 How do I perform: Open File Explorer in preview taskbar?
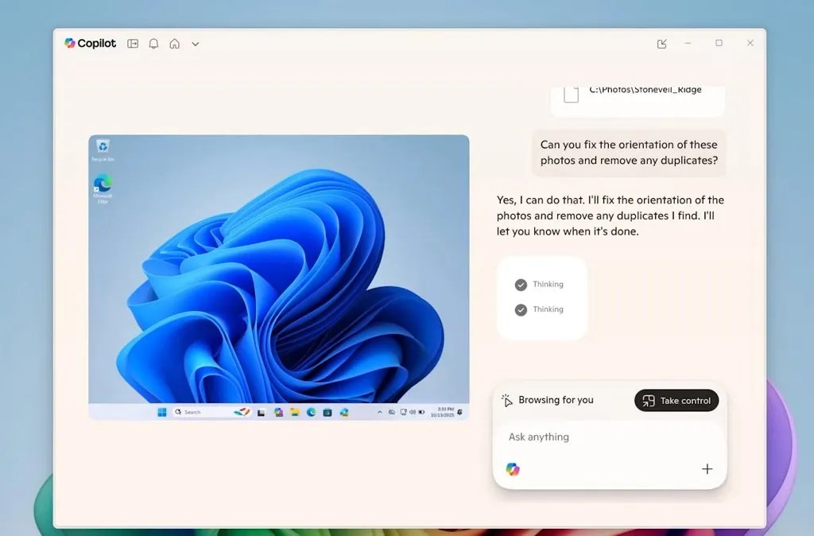295,412
